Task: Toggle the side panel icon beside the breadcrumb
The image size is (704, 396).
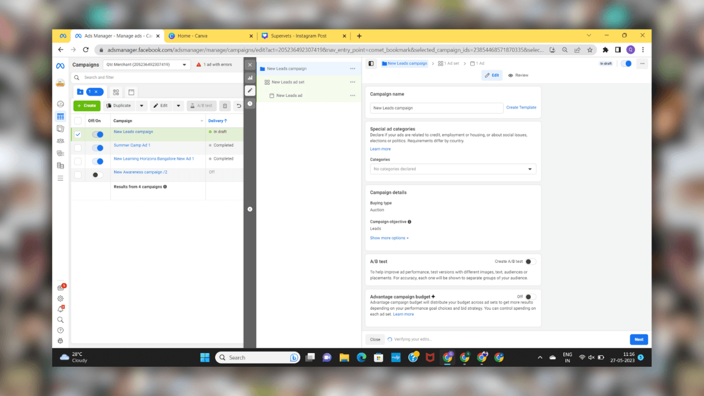Action: coord(371,64)
